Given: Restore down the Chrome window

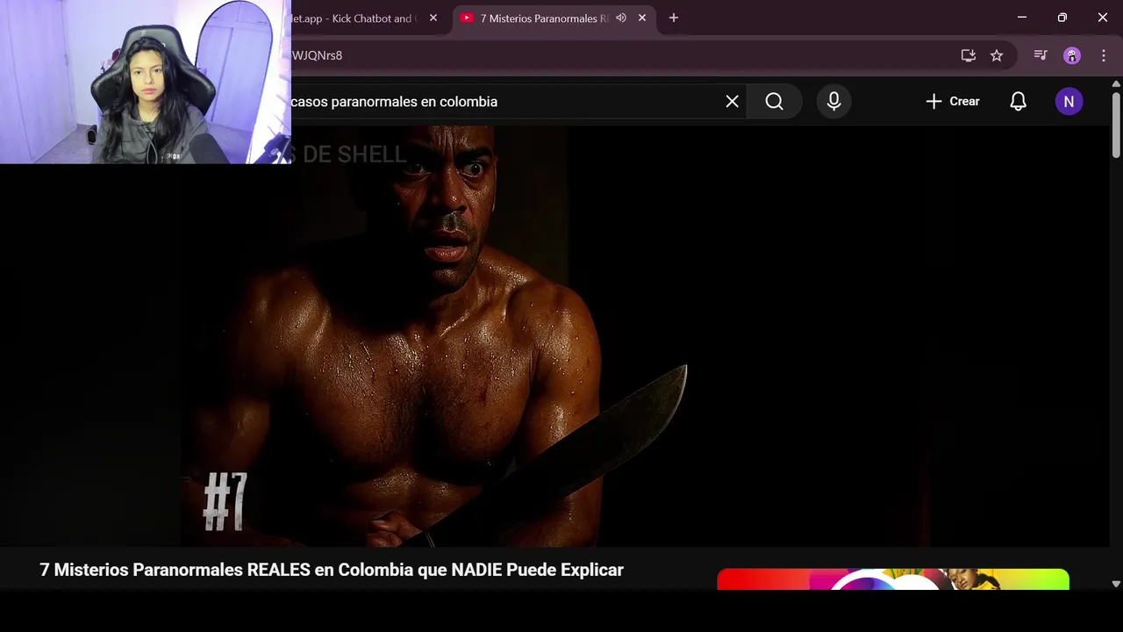Looking at the screenshot, I should point(1062,18).
